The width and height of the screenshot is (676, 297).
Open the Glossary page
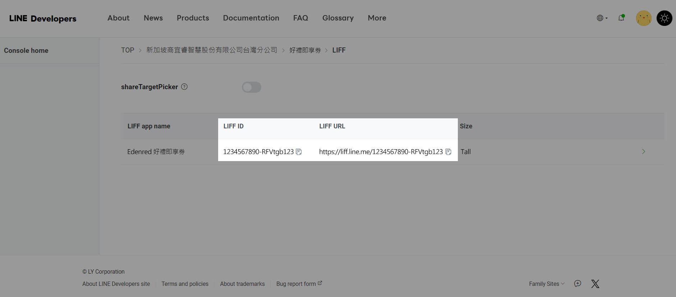338,18
